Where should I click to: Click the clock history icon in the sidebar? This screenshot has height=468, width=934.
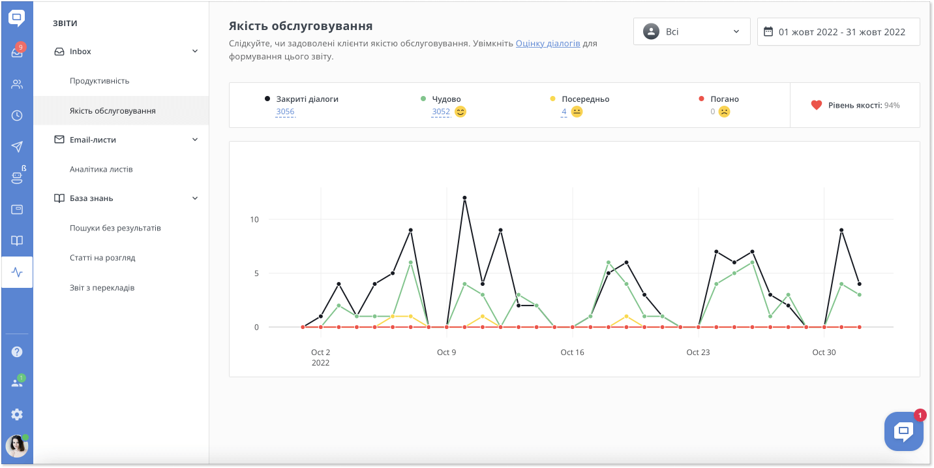pyautogui.click(x=17, y=116)
